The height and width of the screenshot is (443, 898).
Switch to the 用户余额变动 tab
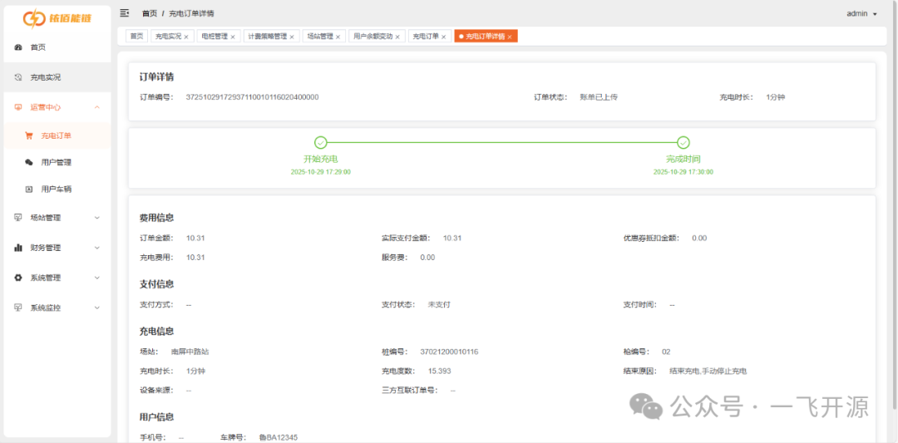pyautogui.click(x=373, y=37)
